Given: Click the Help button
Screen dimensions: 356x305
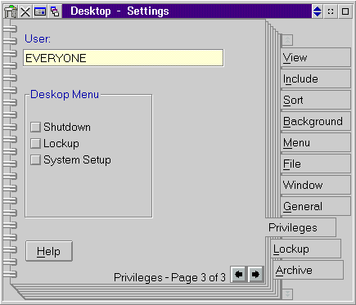Looking at the screenshot, I should coord(49,251).
